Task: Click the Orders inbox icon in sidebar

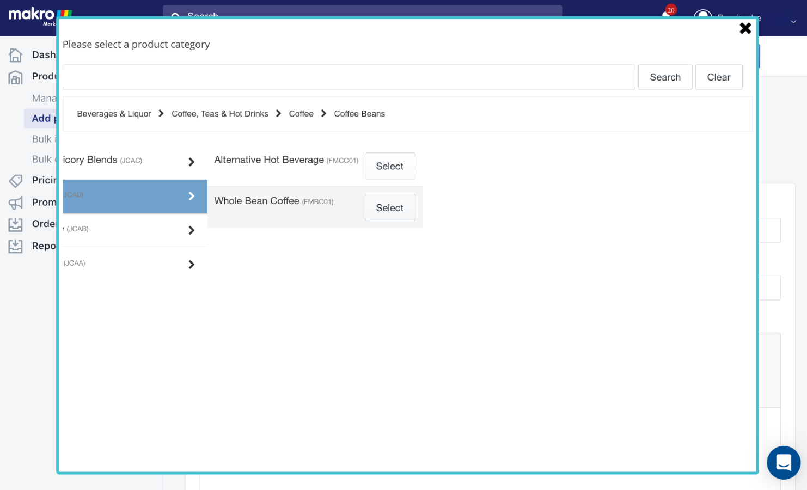Action: click(x=16, y=224)
